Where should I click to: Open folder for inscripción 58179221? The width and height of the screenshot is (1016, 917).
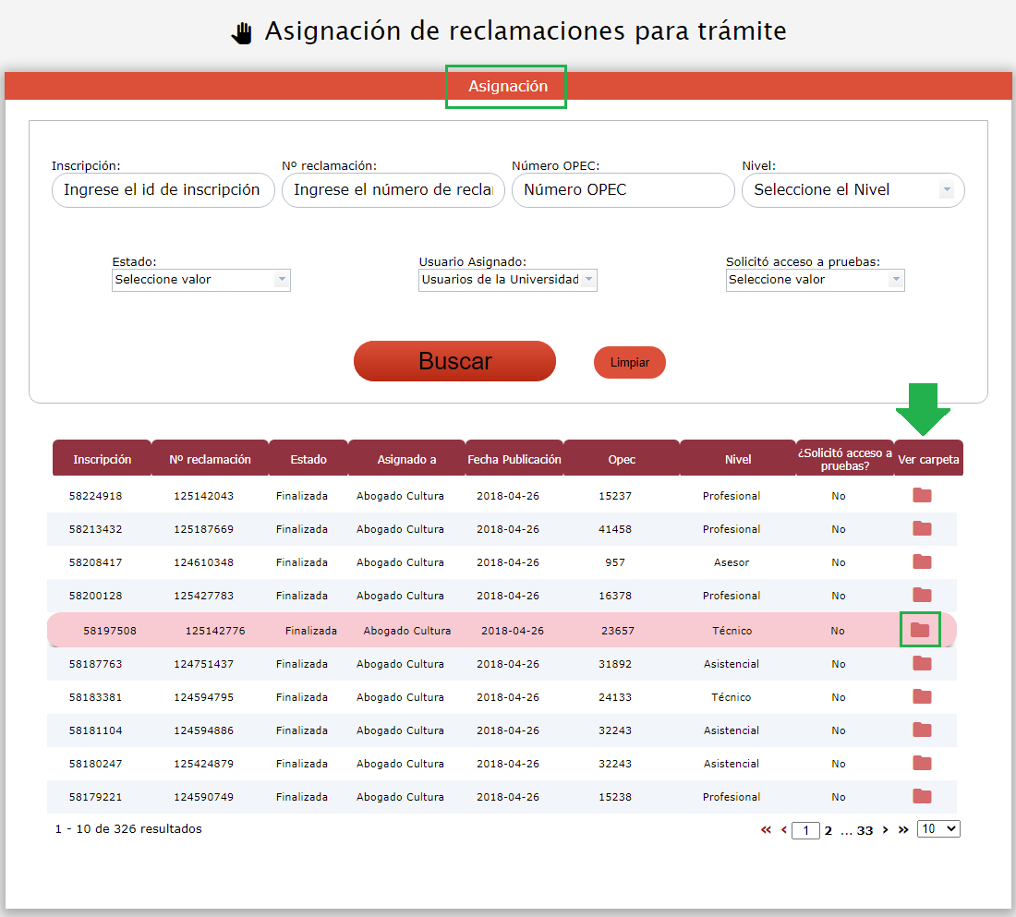[922, 797]
